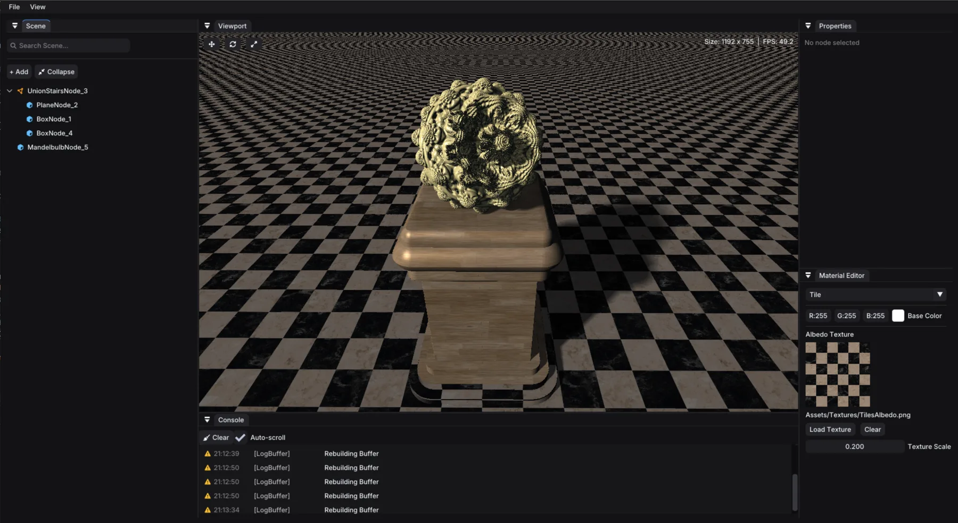Click the UnionStairsNode_3 operator icon
The image size is (958, 523).
(x=20, y=91)
